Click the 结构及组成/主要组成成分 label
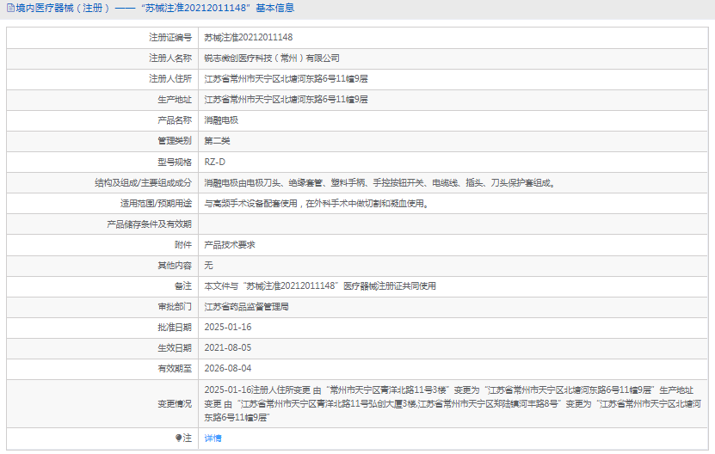This screenshot has height=454, width=715. tap(143, 183)
